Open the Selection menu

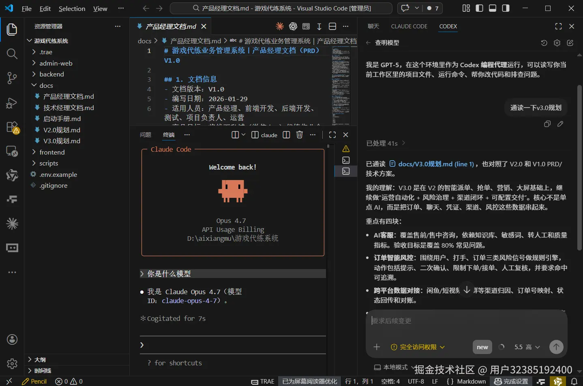tap(72, 8)
